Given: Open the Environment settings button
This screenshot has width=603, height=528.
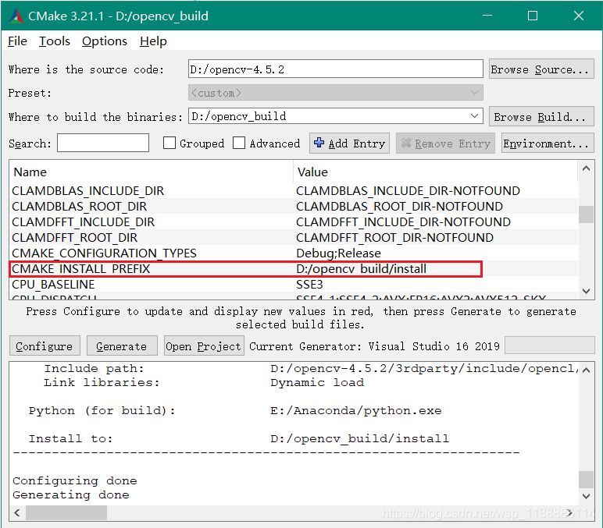Looking at the screenshot, I should (548, 144).
